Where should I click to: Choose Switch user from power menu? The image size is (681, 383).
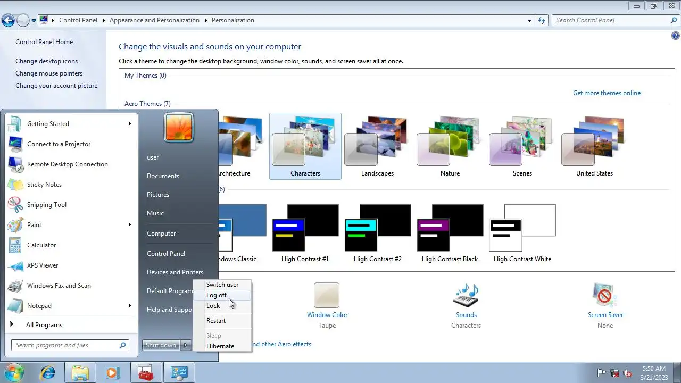[x=222, y=285]
